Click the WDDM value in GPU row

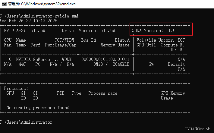(67, 59)
